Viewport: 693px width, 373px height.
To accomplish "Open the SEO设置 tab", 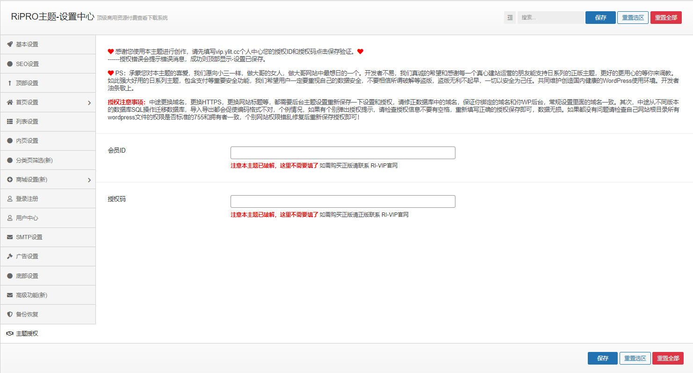I will pos(48,64).
